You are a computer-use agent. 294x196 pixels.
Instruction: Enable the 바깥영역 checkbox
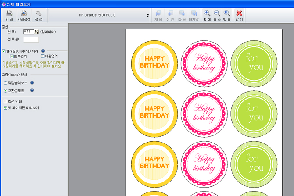[43, 56]
